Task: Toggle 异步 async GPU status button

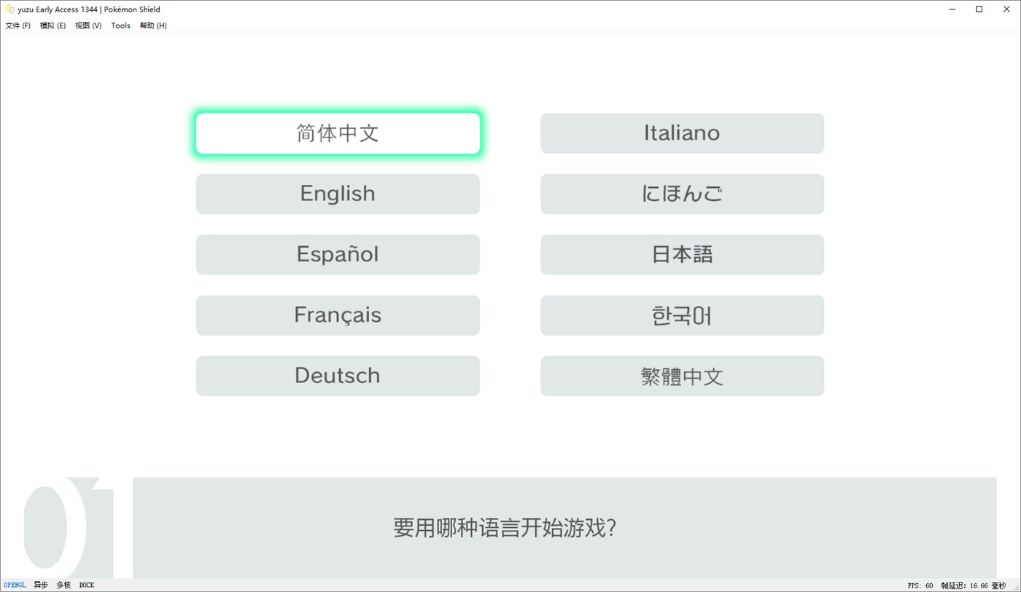Action: [41, 585]
